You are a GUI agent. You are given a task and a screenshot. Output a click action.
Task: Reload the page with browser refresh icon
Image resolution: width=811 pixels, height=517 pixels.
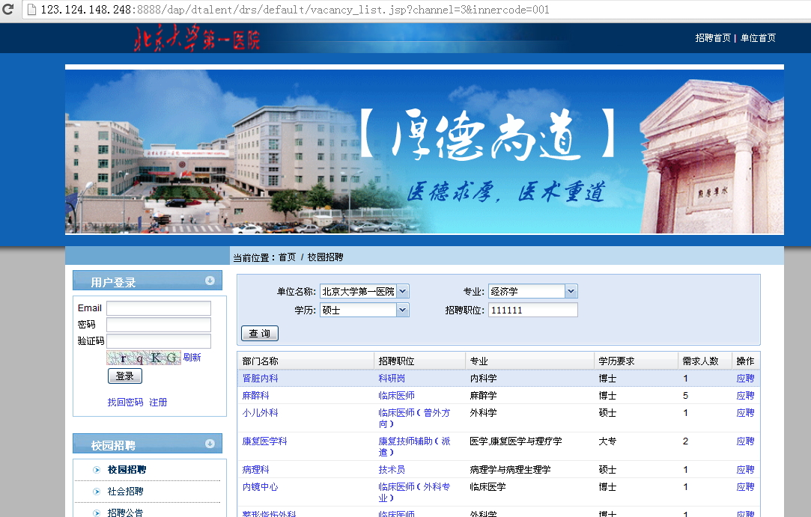click(8, 9)
